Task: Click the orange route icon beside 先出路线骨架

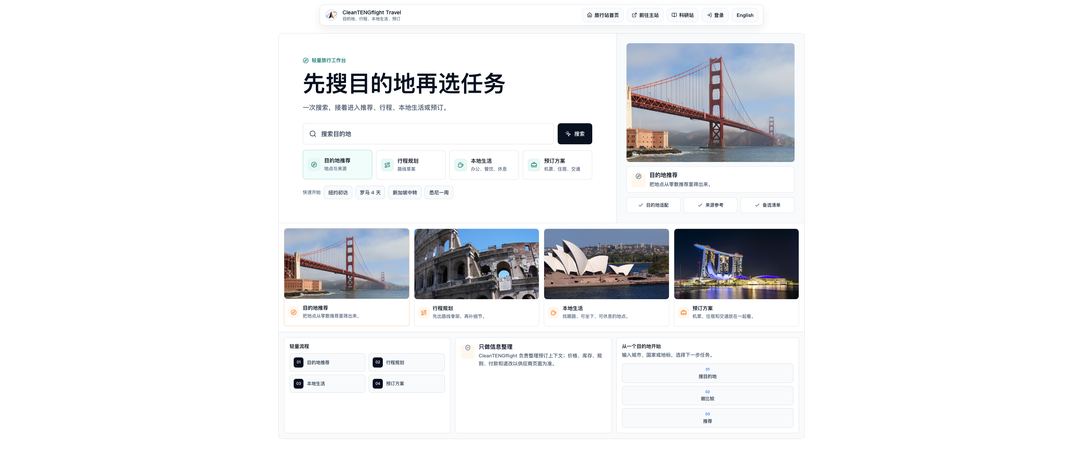Action: [x=424, y=313]
